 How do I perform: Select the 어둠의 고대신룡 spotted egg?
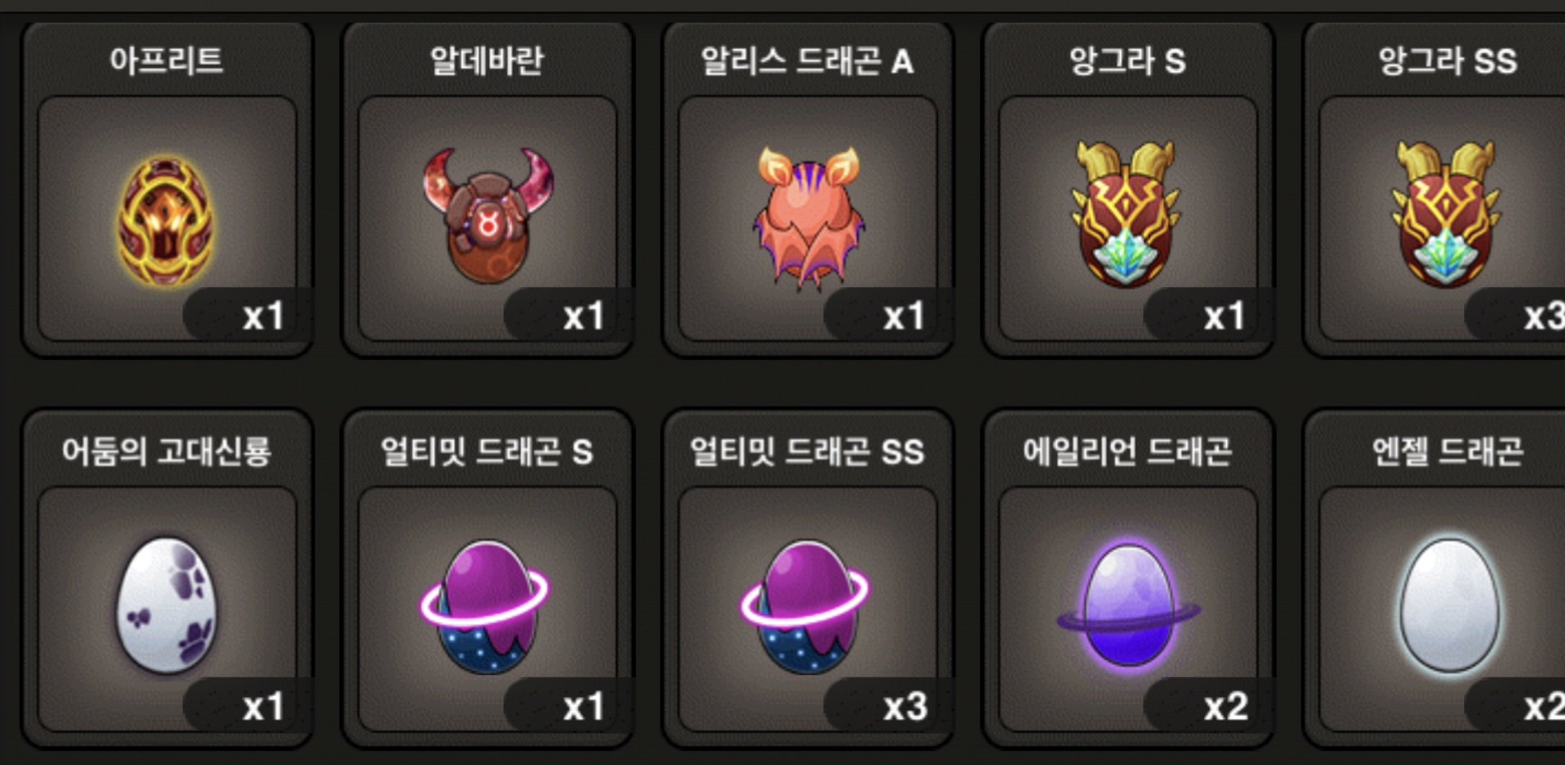(x=167, y=605)
